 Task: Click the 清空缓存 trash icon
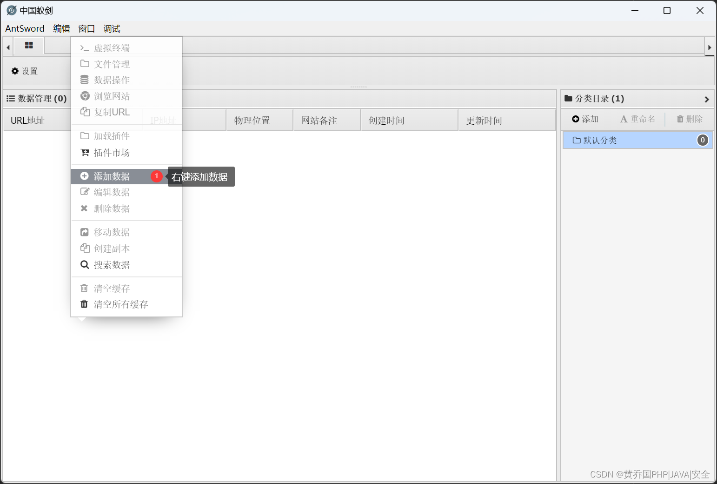[84, 288]
